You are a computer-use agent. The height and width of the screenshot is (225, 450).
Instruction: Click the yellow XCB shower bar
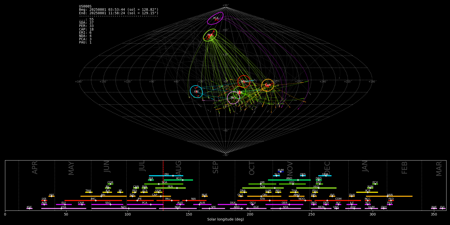[367, 192]
